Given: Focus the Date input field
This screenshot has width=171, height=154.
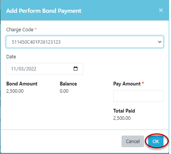Looking at the screenshot, I should (45, 69).
